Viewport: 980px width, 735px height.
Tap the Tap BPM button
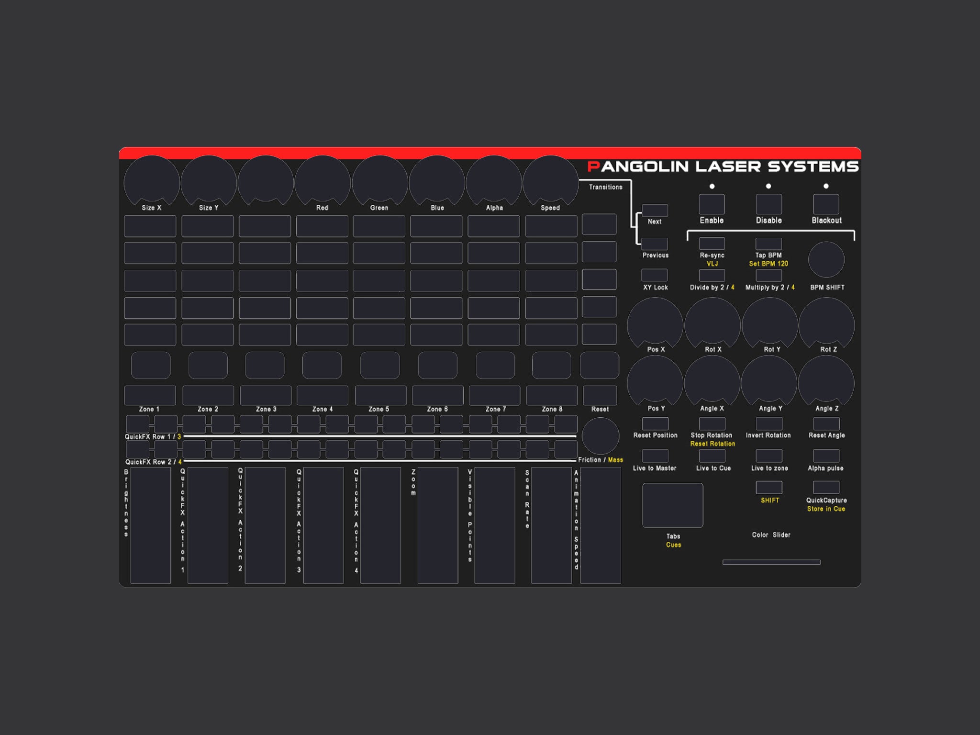[768, 244]
